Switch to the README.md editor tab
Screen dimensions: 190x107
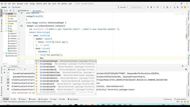tap(24, 11)
